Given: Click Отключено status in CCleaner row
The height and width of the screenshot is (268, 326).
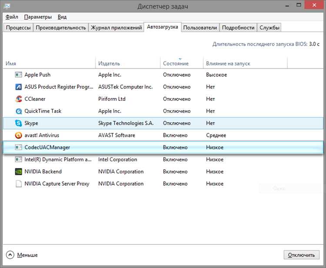Looking at the screenshot, I should coord(177,99).
